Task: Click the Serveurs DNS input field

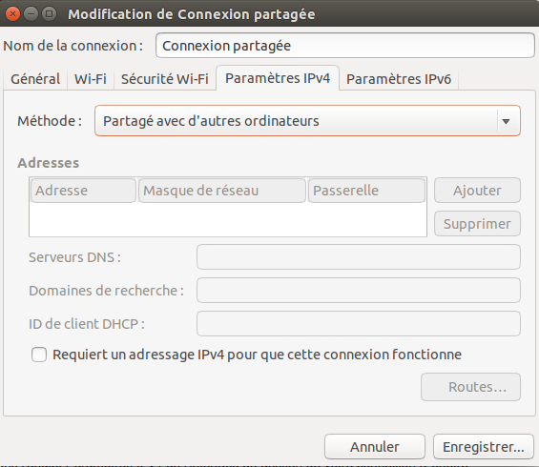Action: pyautogui.click(x=359, y=257)
